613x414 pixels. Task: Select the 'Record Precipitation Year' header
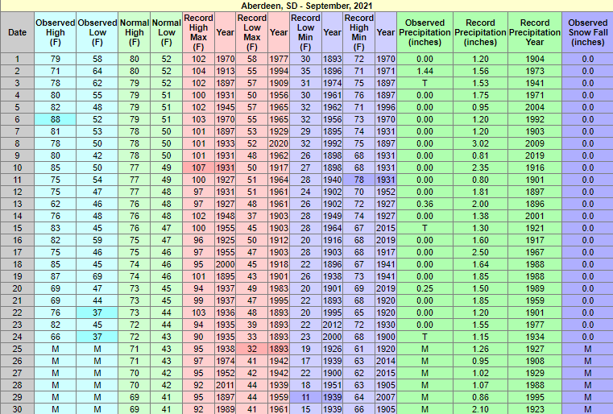click(x=535, y=32)
